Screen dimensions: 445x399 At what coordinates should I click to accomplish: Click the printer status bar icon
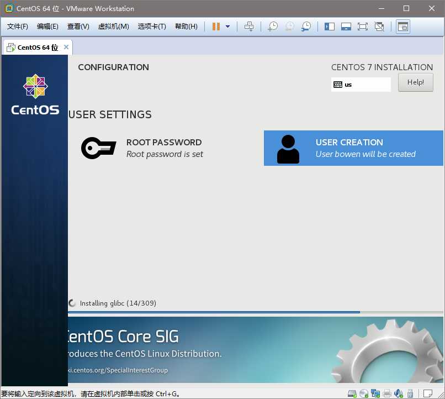tap(387, 393)
